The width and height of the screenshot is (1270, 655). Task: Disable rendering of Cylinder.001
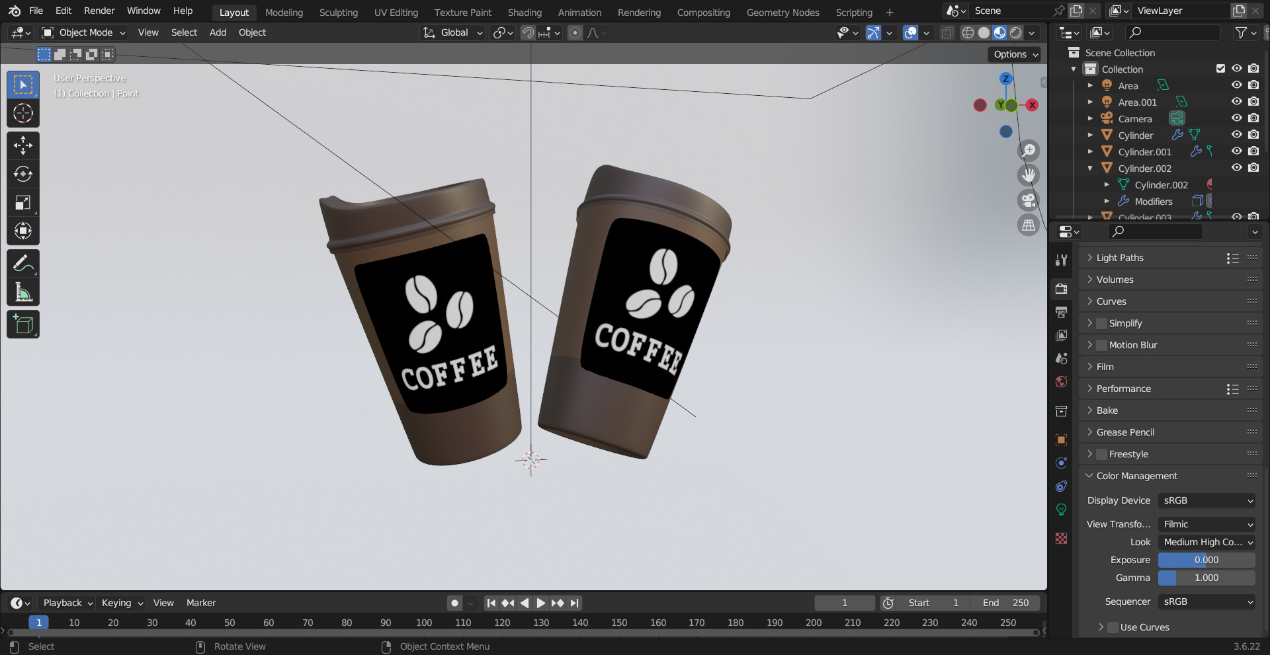click(x=1253, y=151)
